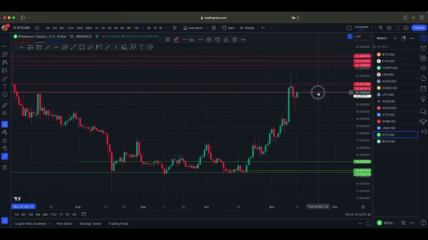
Task: Select LINKUSD in the watchlist
Action: click(x=396, y=128)
